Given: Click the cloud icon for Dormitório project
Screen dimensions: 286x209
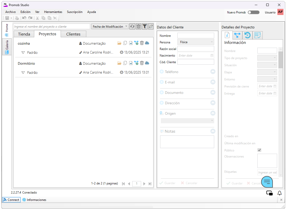Looking at the screenshot, I should click(147, 63).
